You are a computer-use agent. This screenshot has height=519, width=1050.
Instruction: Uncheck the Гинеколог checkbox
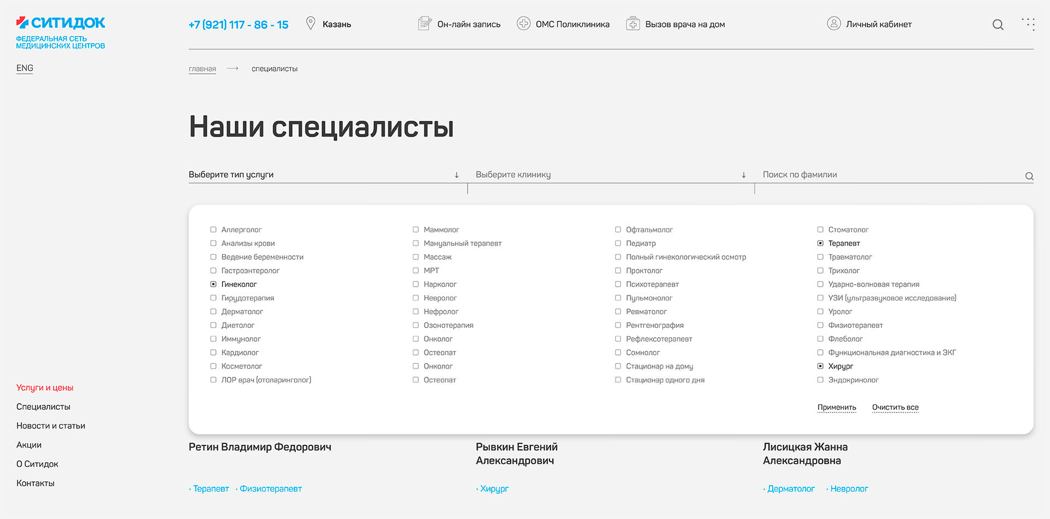(213, 284)
